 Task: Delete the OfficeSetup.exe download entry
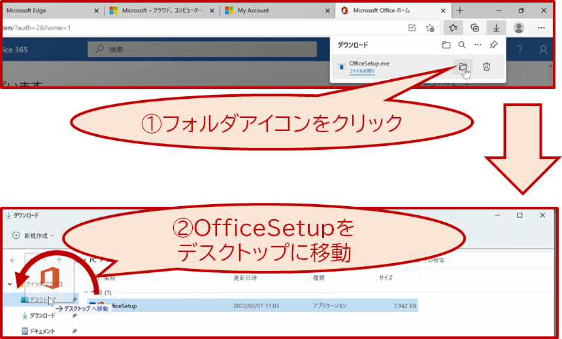click(x=486, y=67)
